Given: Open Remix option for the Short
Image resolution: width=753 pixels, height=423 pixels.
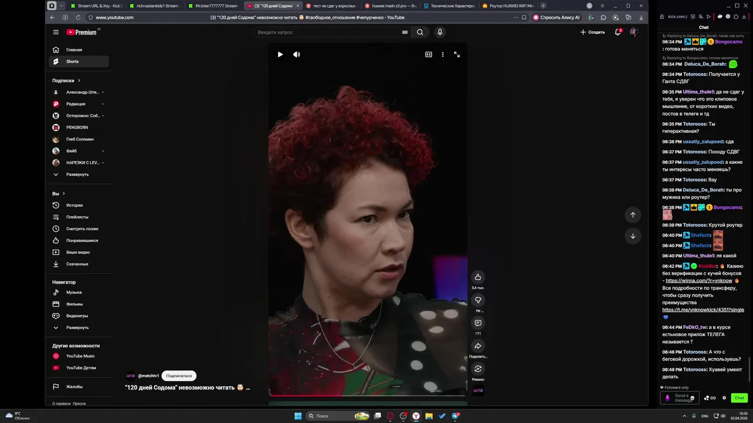Looking at the screenshot, I should [478, 369].
